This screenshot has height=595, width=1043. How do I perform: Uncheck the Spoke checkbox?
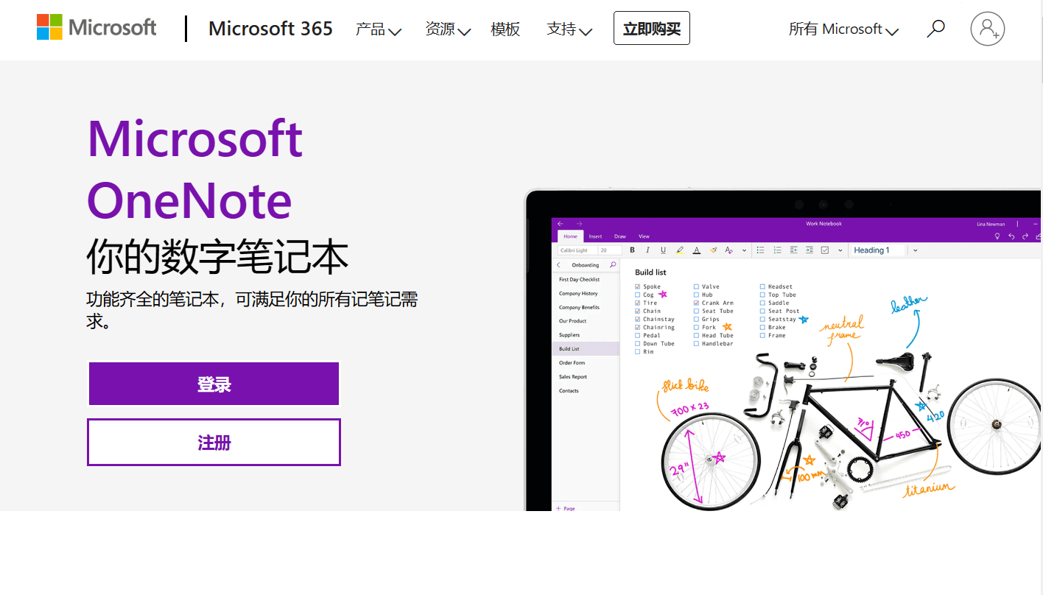(x=637, y=286)
